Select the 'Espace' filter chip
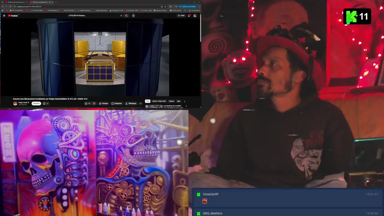The width and height of the screenshot is (384, 216). tap(171, 101)
